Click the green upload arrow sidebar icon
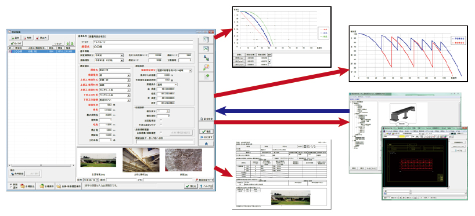This screenshot has height=216, width=475. tap(206, 76)
